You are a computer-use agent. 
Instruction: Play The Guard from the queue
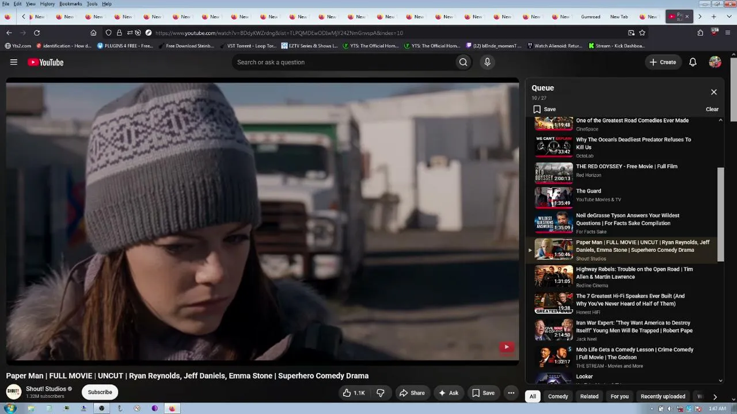(588, 191)
